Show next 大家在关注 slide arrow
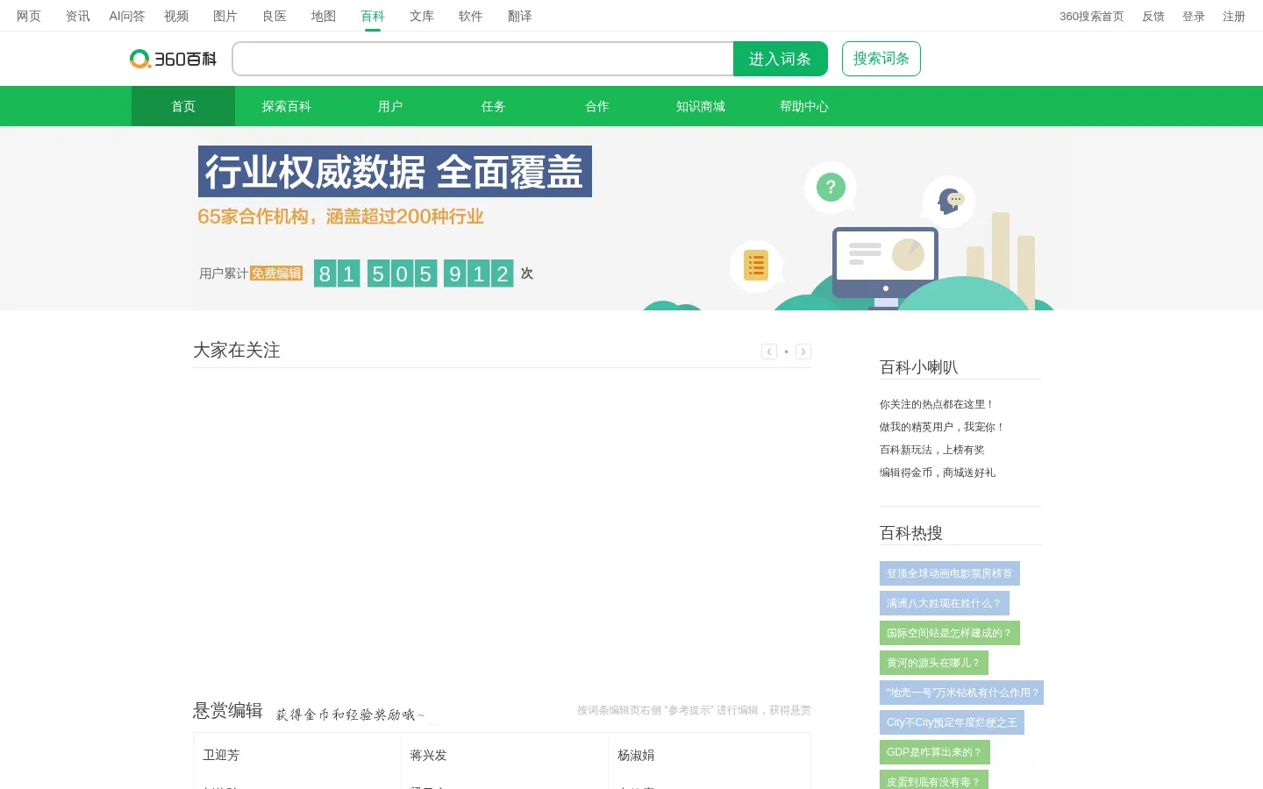Viewport: 1263px width, 789px height. point(803,352)
